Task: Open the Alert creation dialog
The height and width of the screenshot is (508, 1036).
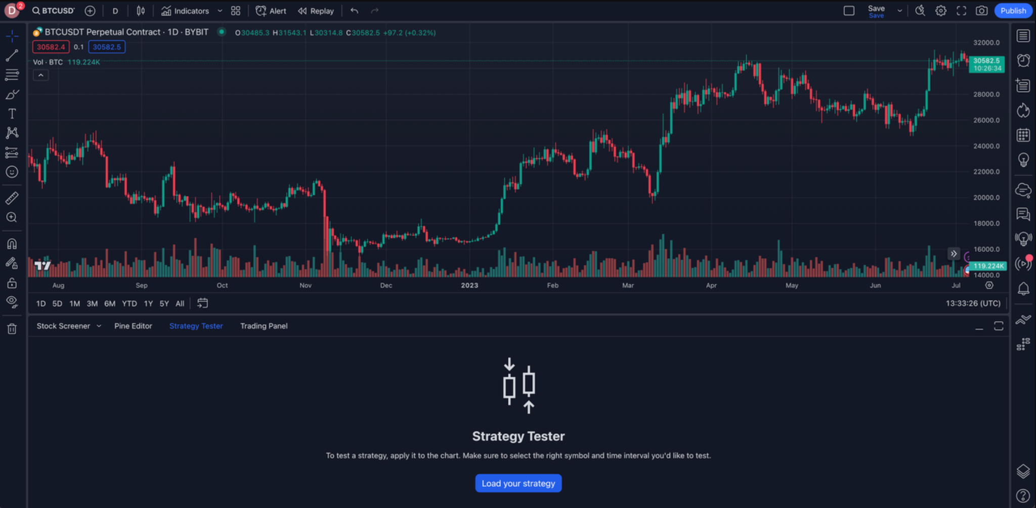Action: pos(271,11)
